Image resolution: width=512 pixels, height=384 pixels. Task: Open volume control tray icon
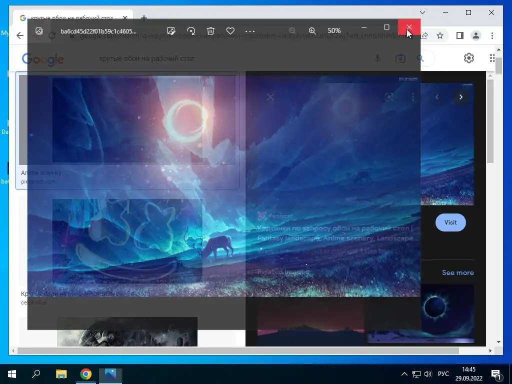[428, 374]
